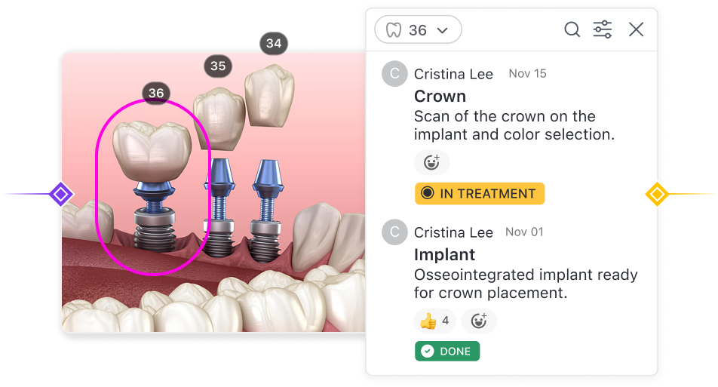Viewport: 718px width, 387px height.
Task: Click the chevron next to 36
Action: pyautogui.click(x=442, y=30)
